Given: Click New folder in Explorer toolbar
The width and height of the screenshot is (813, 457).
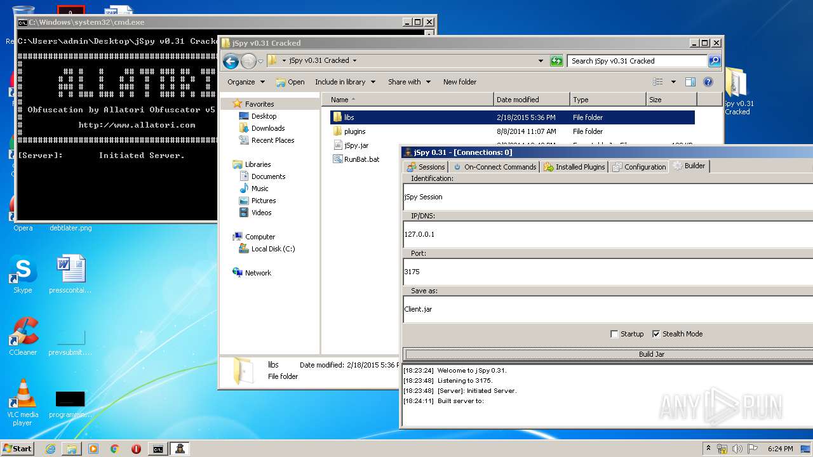Looking at the screenshot, I should [460, 82].
